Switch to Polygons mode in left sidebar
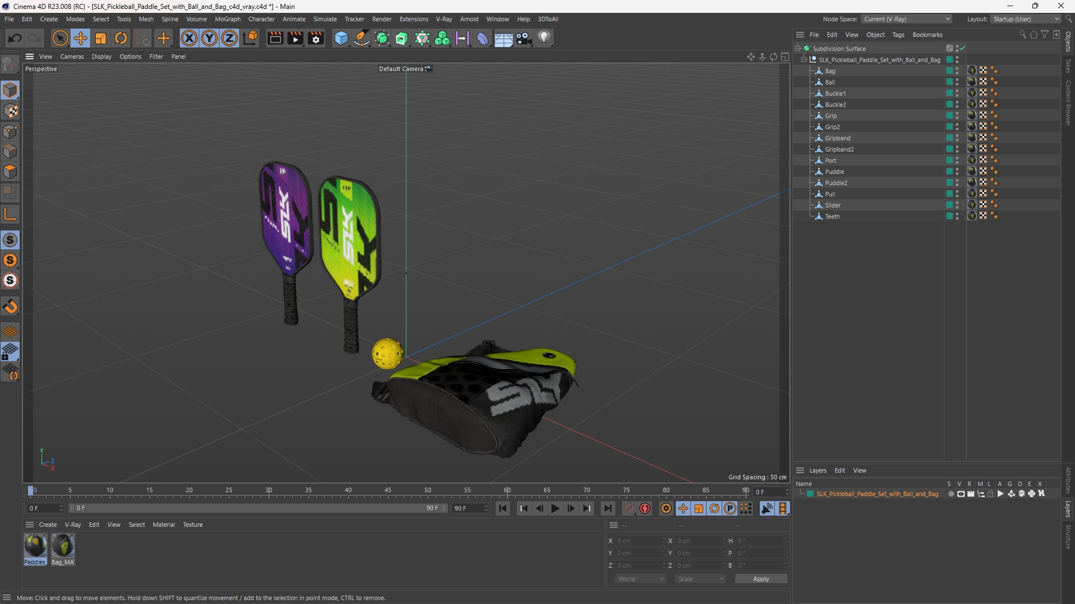Viewport: 1075px width, 604px height. tap(10, 172)
